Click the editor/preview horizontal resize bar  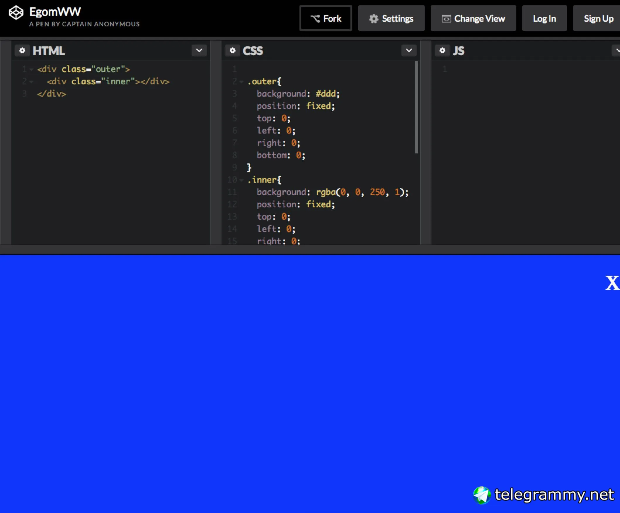pos(310,249)
